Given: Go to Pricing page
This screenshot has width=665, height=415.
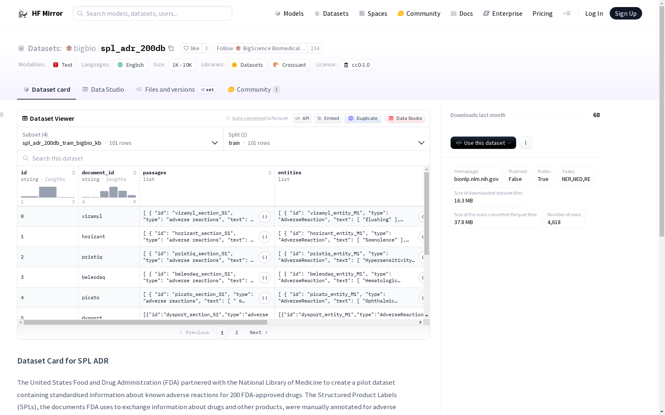Looking at the screenshot, I should click(542, 14).
